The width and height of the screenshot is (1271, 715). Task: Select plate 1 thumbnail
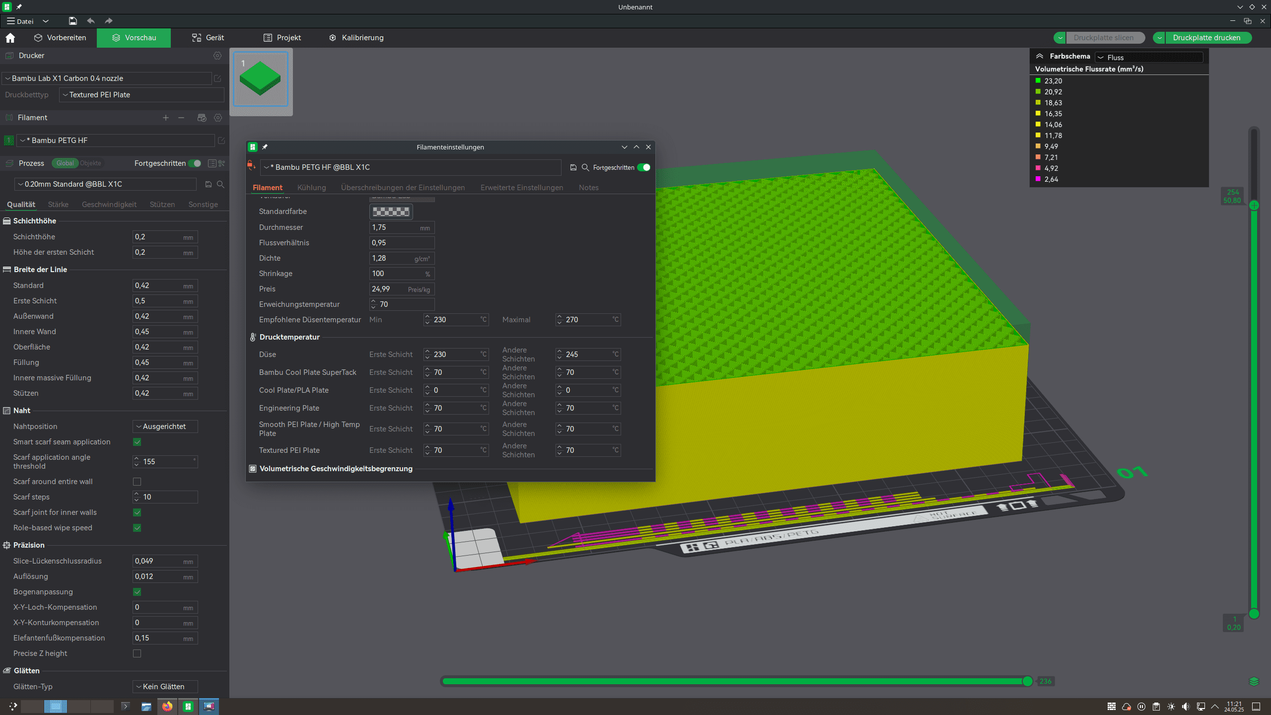coord(261,79)
